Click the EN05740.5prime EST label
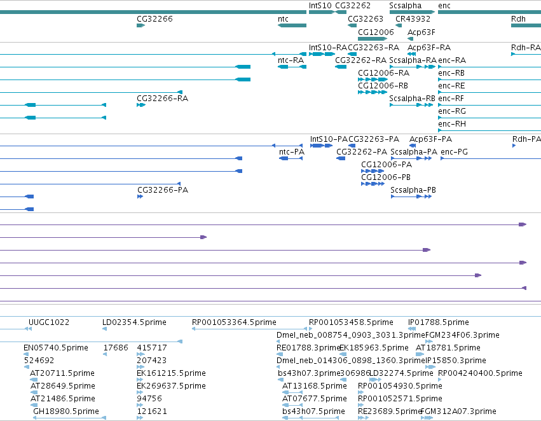Screen dimensions: 541x421 point(55,349)
